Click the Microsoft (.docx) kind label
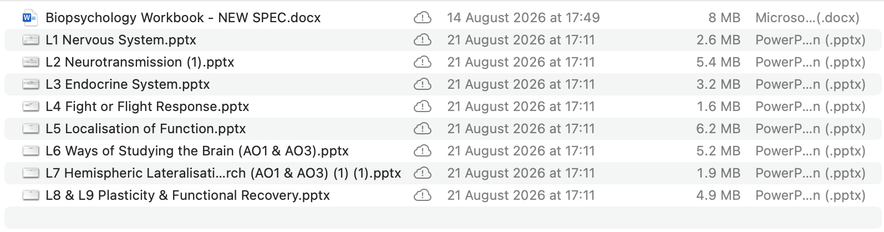 pos(807,18)
